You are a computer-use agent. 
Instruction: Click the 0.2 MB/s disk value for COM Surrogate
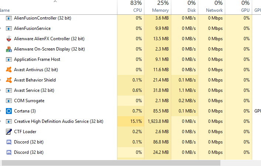click(187, 101)
